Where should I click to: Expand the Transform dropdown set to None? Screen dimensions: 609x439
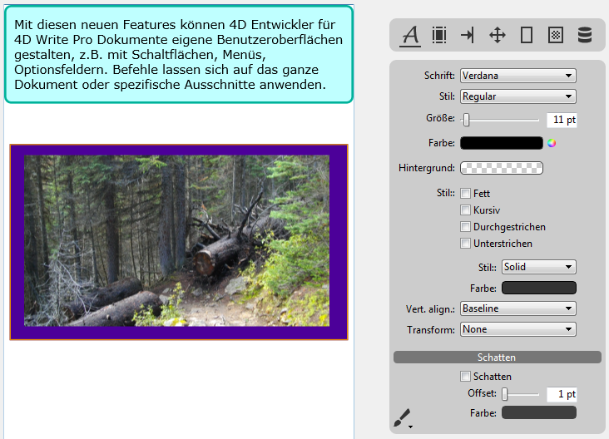coord(517,329)
